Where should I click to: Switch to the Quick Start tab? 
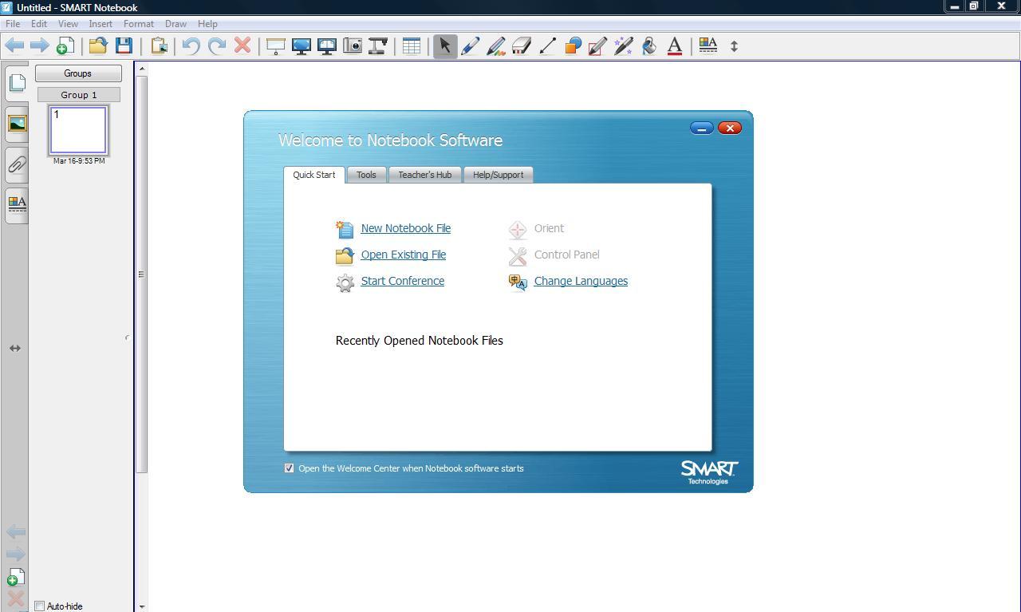314,175
